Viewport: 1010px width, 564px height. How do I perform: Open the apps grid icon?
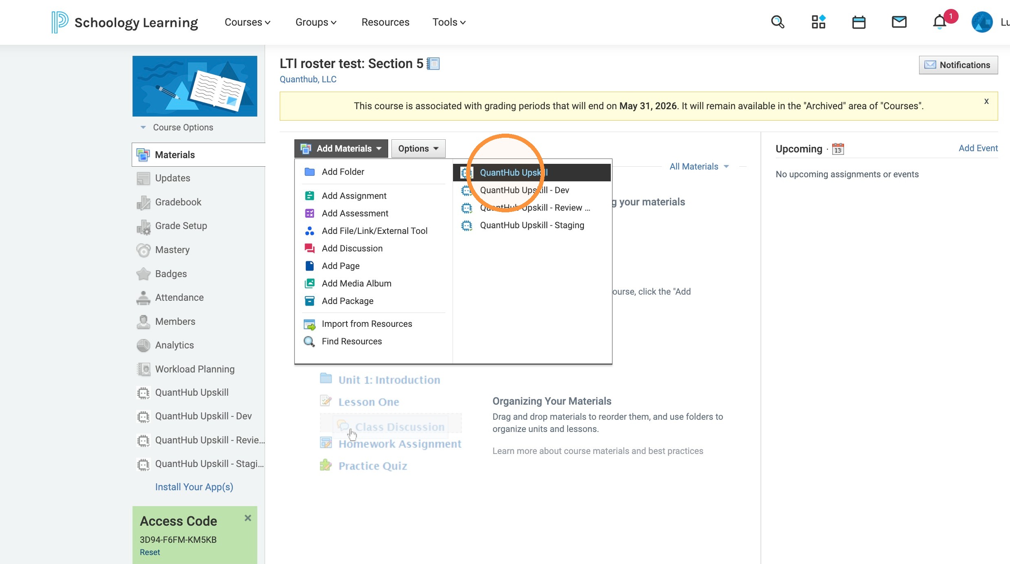[x=818, y=22]
